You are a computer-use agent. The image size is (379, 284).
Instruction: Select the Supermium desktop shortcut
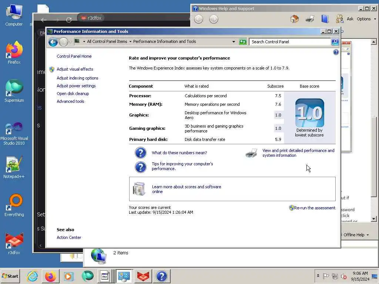14,91
